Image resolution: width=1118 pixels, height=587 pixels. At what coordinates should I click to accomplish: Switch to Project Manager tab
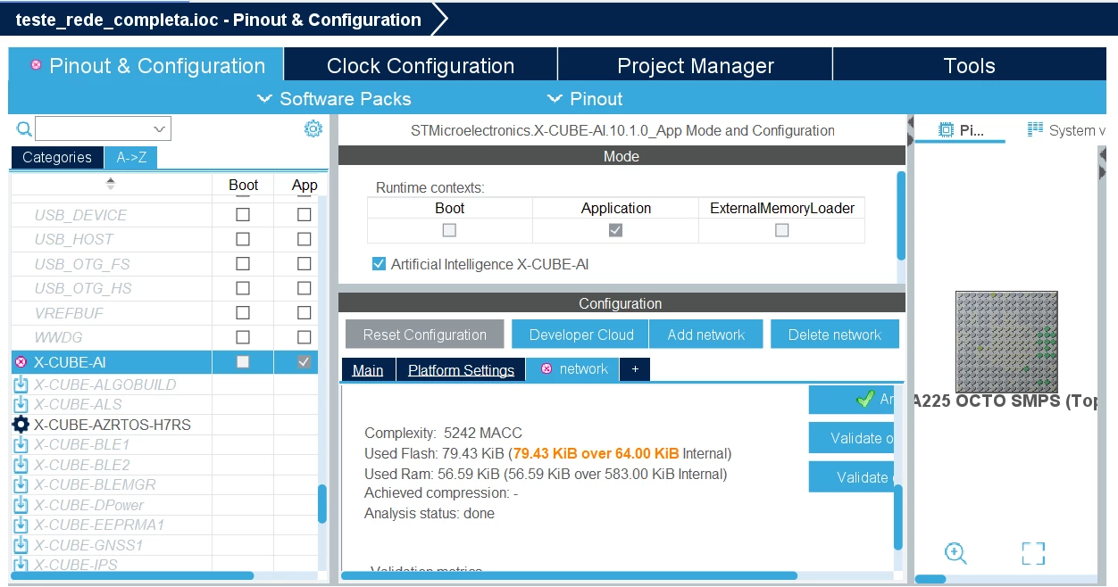[696, 65]
